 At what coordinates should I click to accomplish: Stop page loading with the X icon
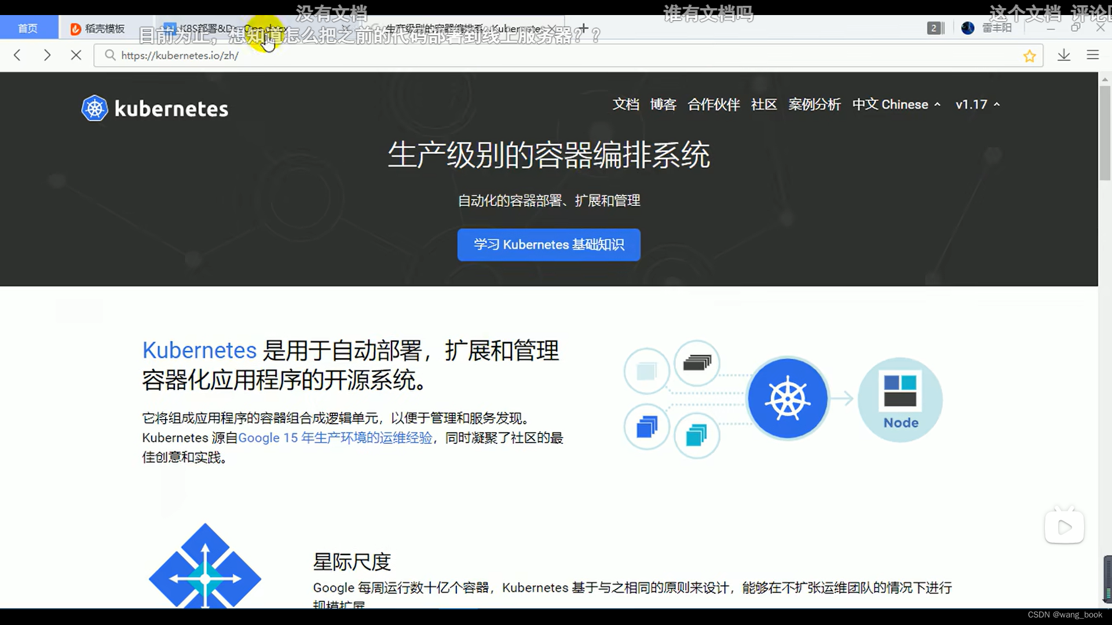click(x=76, y=55)
